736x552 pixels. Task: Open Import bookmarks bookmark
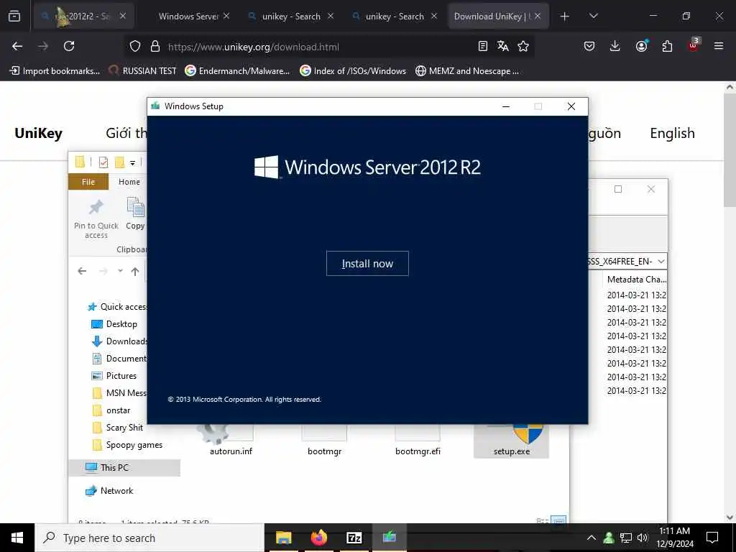click(55, 71)
